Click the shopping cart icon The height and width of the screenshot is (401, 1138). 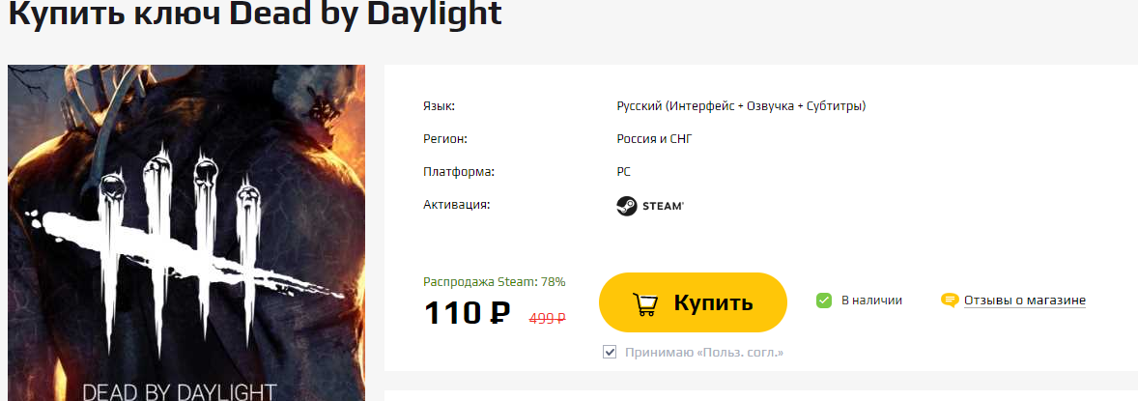tap(644, 303)
